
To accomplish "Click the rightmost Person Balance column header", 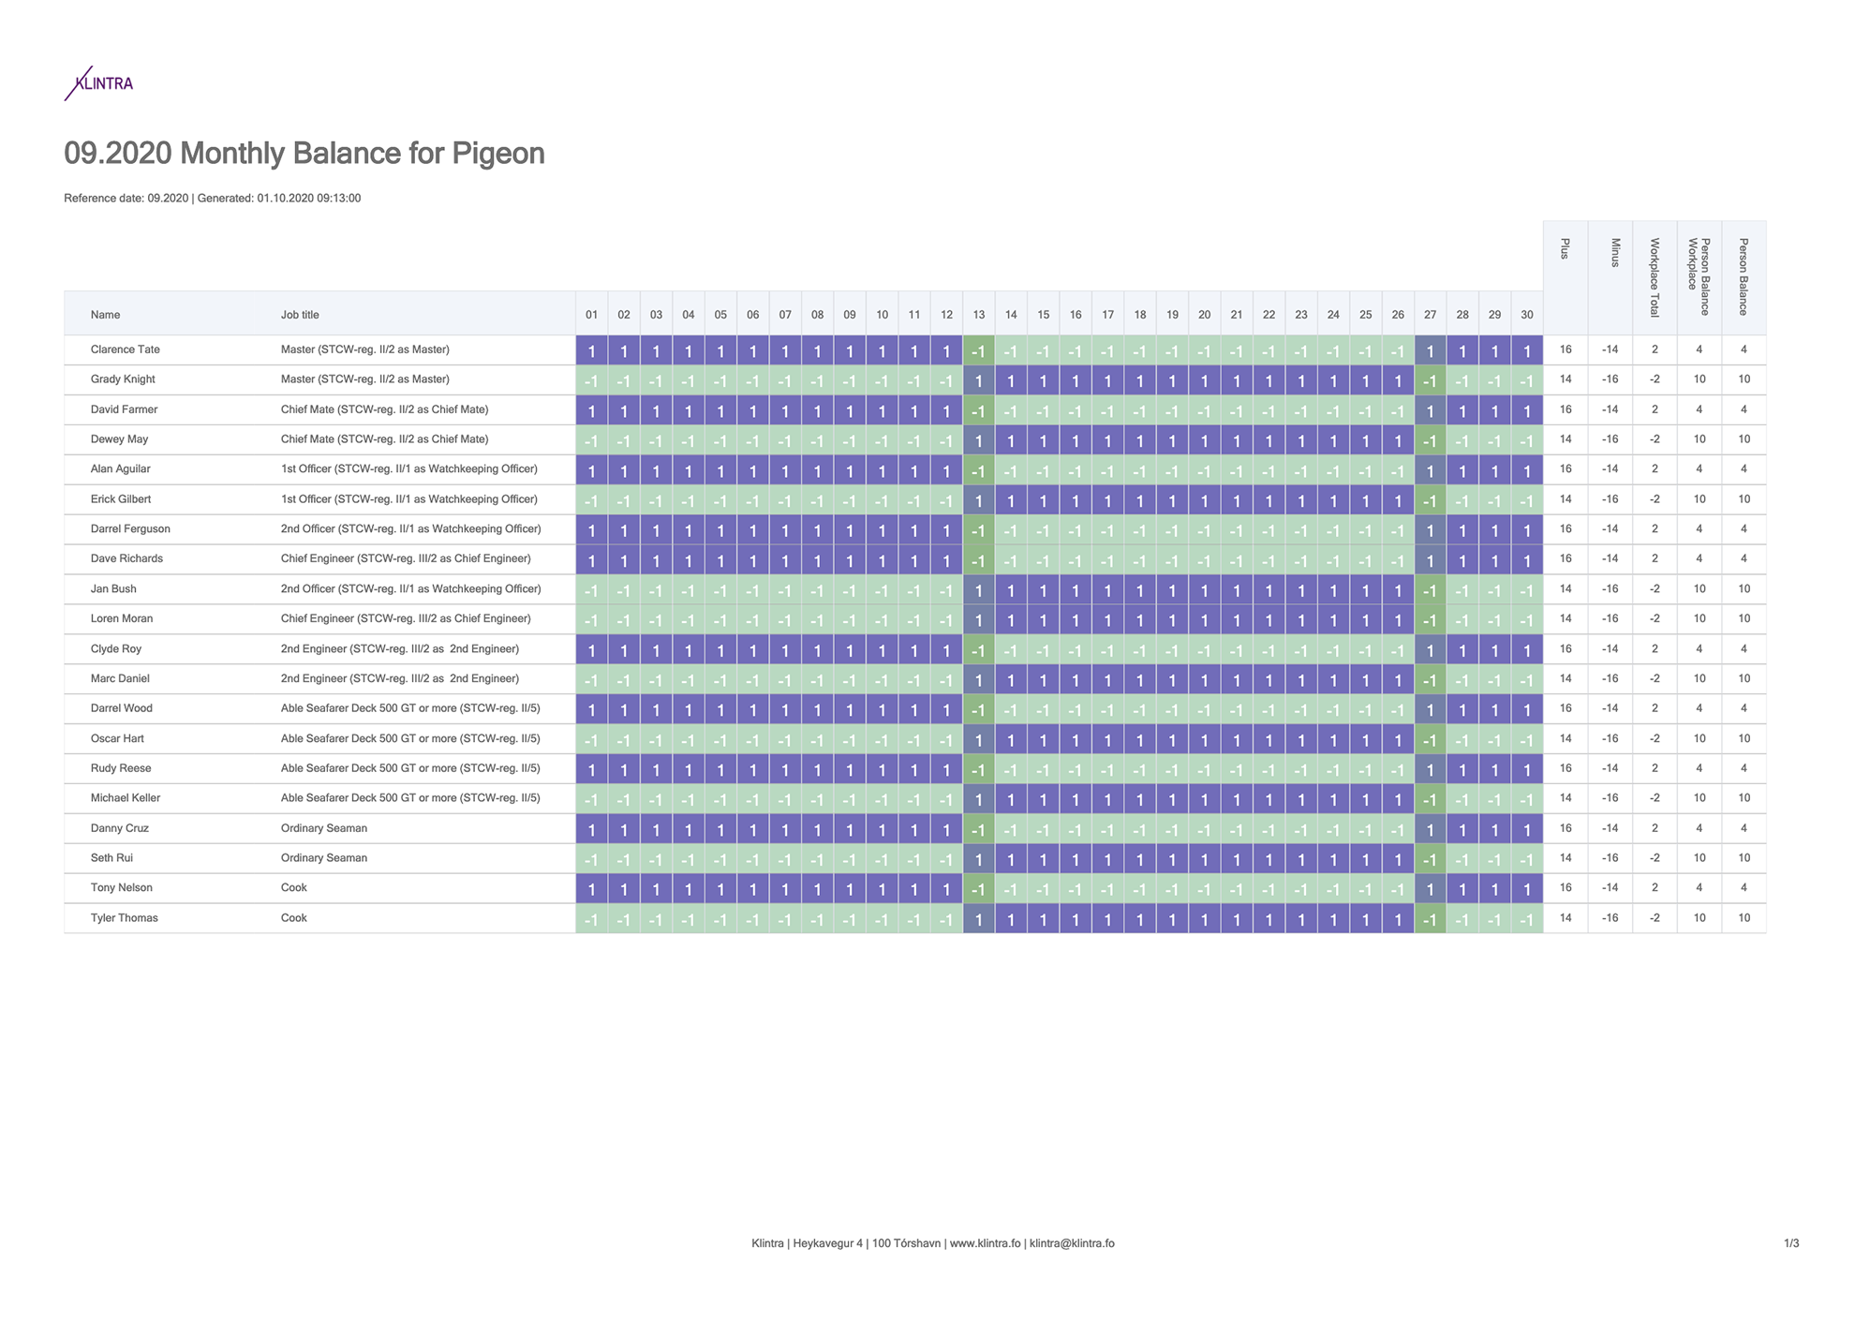I will pyautogui.click(x=1744, y=276).
